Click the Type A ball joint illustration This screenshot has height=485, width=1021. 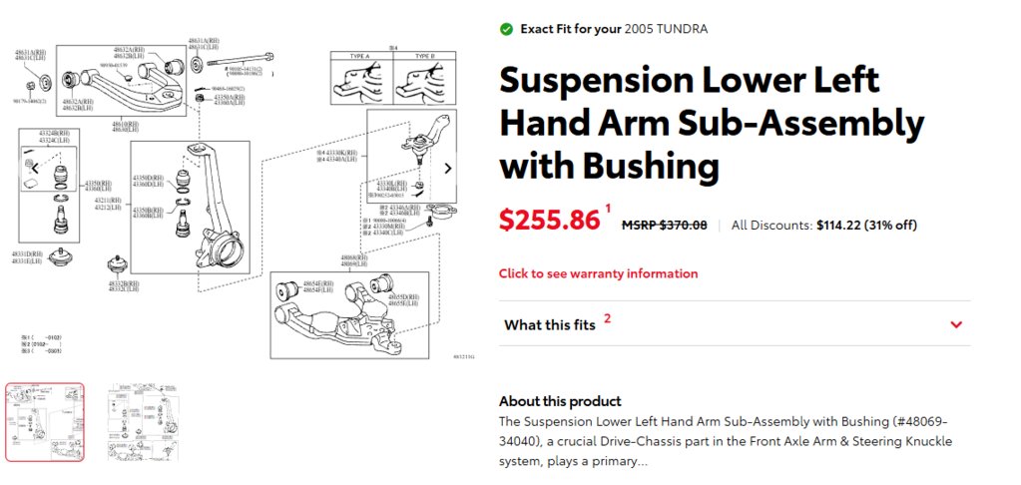click(361, 82)
